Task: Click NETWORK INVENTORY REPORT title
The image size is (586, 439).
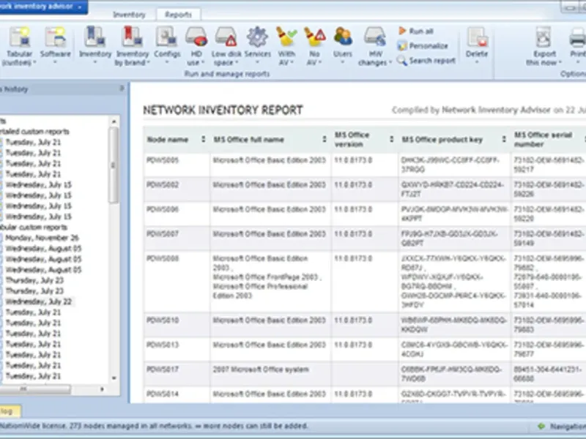Action: pos(223,110)
